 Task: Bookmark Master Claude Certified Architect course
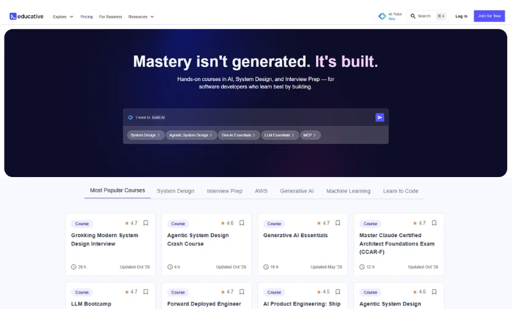click(x=434, y=223)
